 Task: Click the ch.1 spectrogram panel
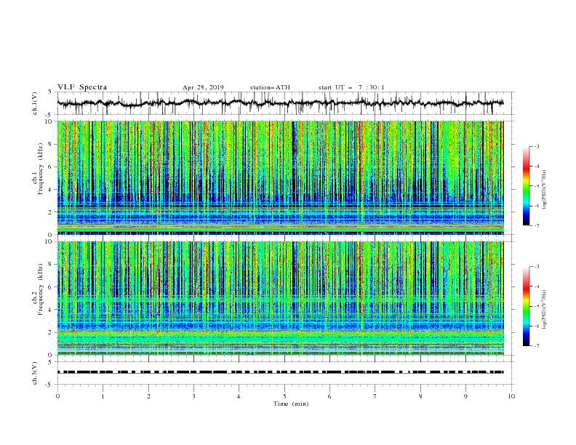pos(280,177)
